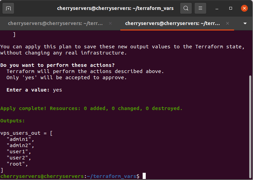Open the hamburger menu

click(201, 8)
